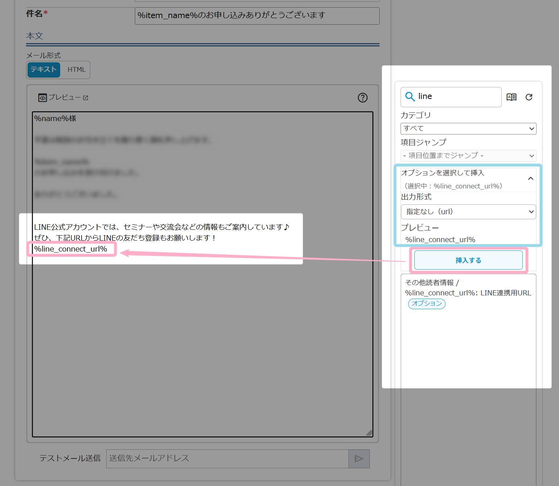Open the カテゴリ dropdown showing すべて
Image resolution: width=559 pixels, height=486 pixels.
[x=468, y=129]
